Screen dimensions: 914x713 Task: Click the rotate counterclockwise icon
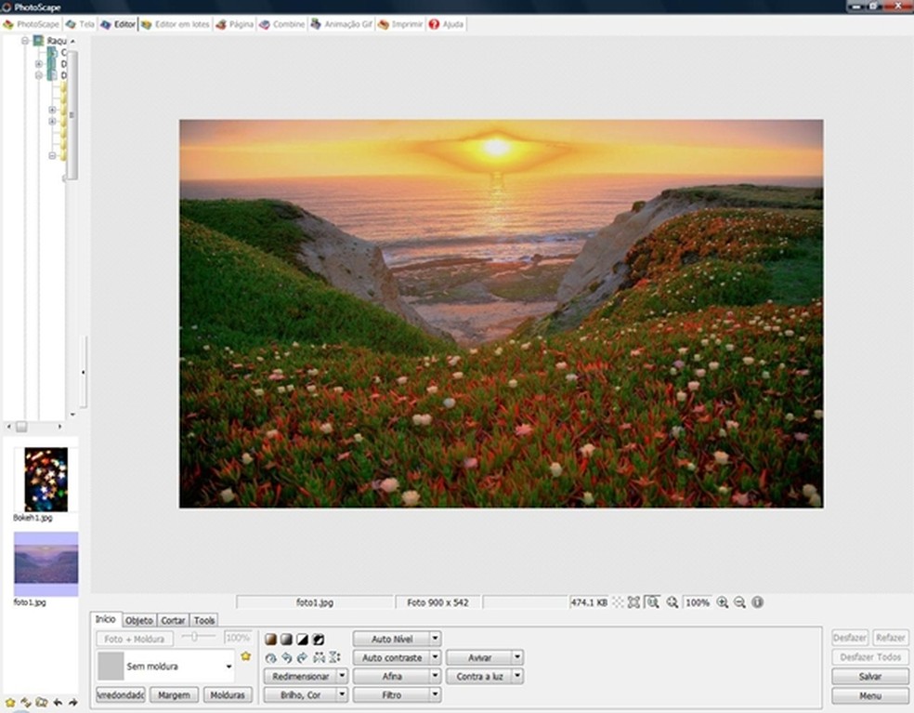coord(285,657)
